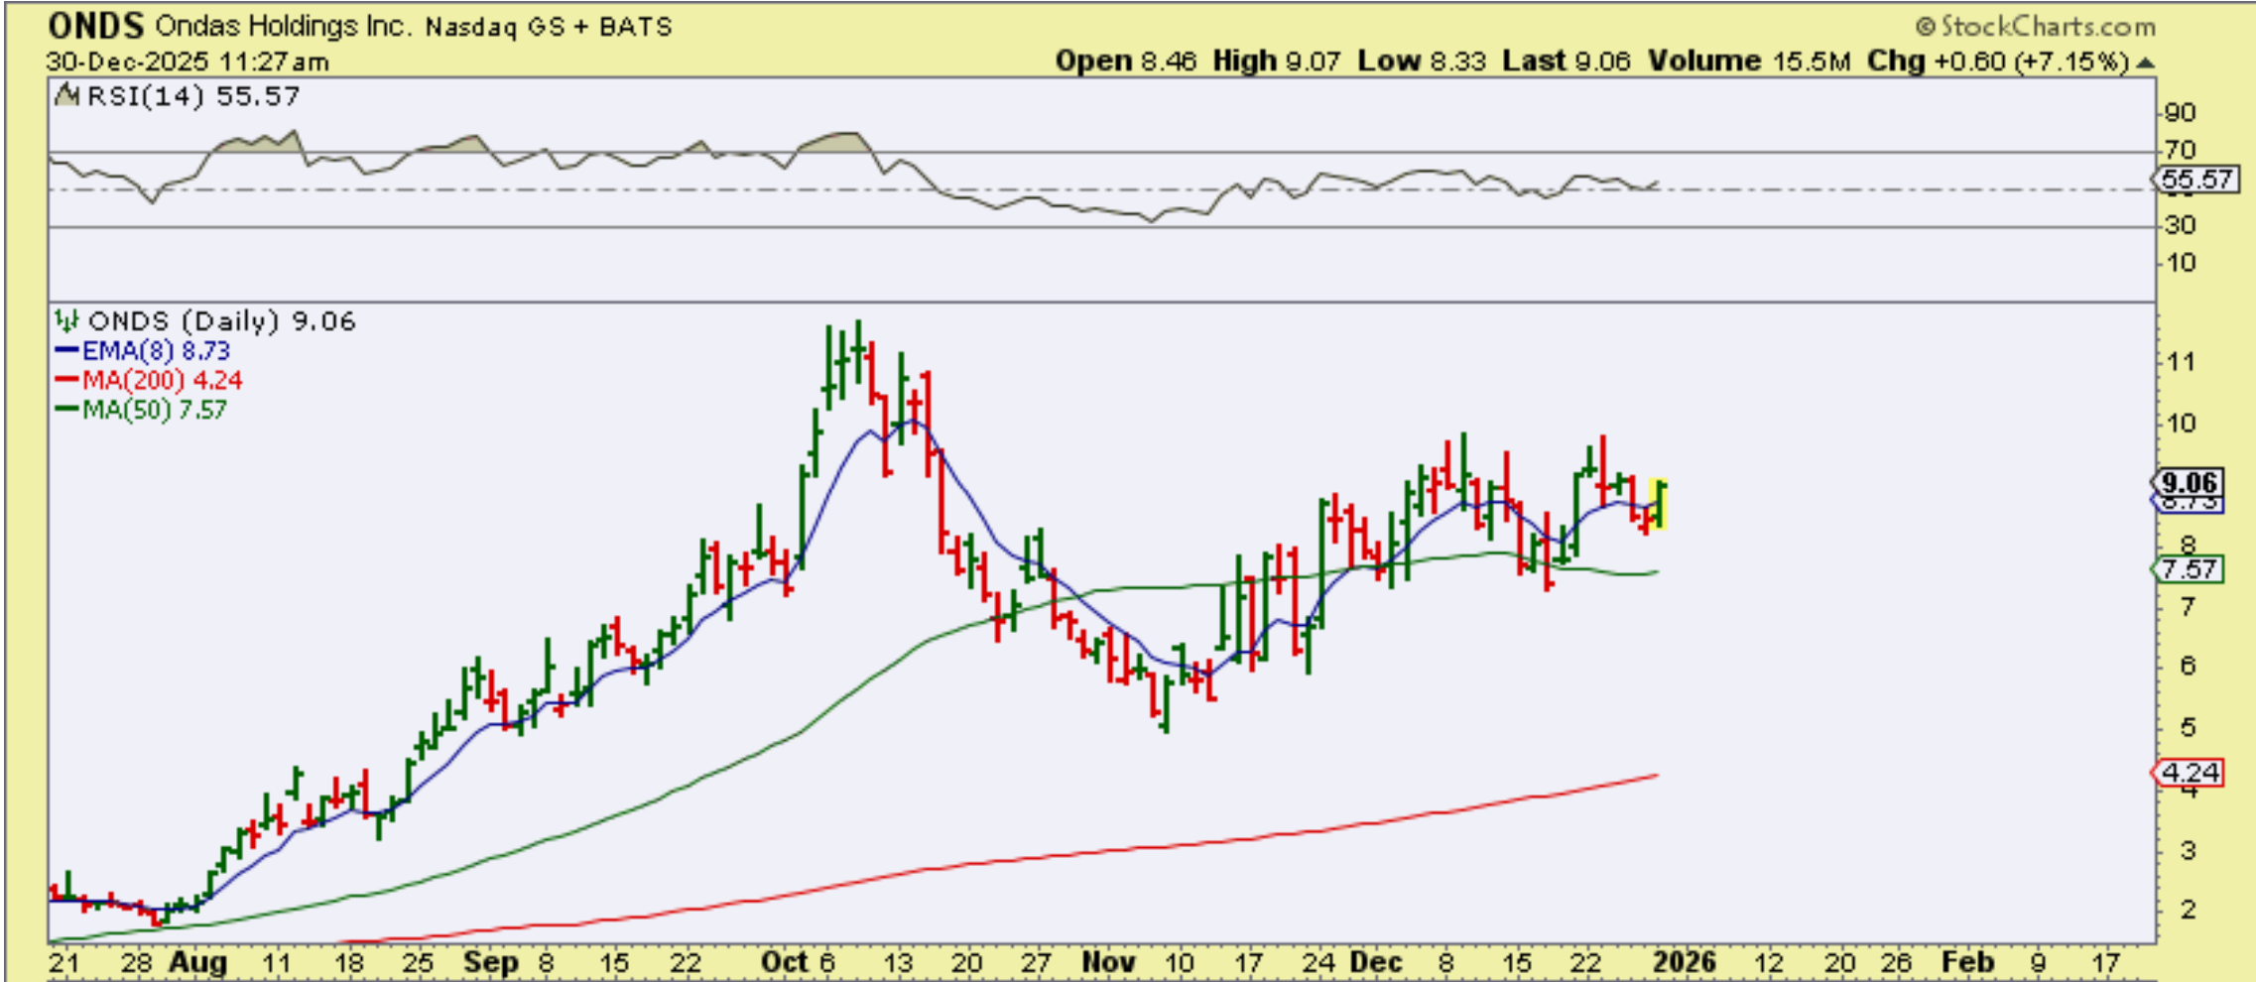
Task: Click the price axis label 11
Action: (x=2181, y=362)
